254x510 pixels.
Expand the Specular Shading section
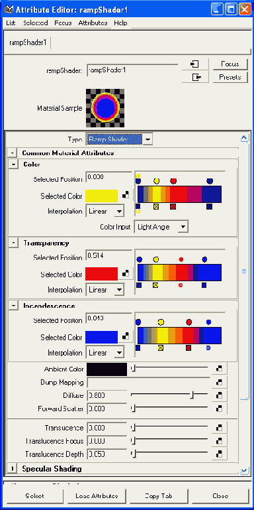[12, 469]
